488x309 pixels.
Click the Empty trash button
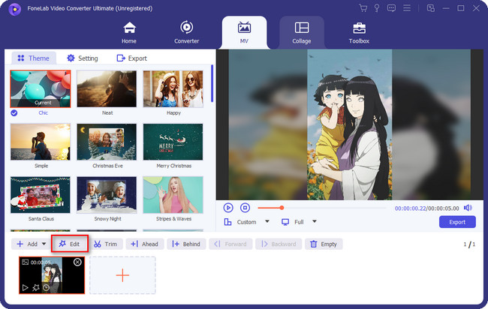324,244
